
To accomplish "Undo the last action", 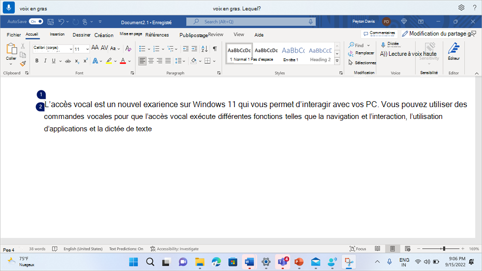I will tap(61, 22).
